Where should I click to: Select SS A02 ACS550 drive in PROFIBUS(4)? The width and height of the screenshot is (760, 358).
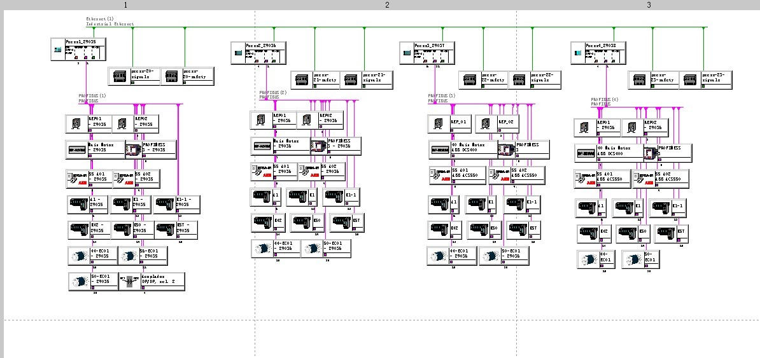point(661,179)
